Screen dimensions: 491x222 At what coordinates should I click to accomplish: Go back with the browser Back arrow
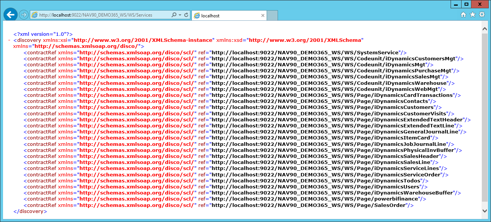click(x=11, y=15)
